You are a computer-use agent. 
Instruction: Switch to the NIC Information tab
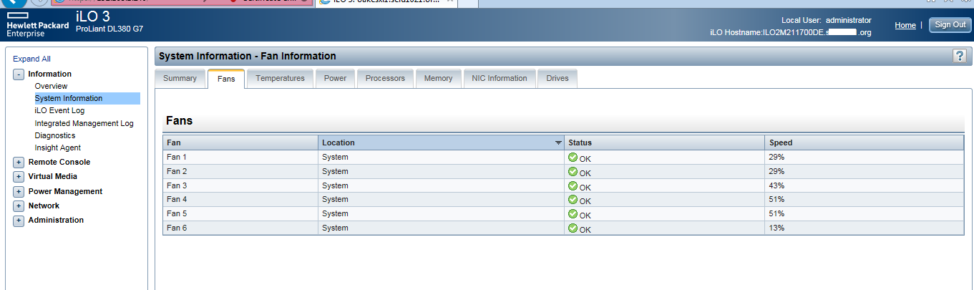[x=499, y=78]
